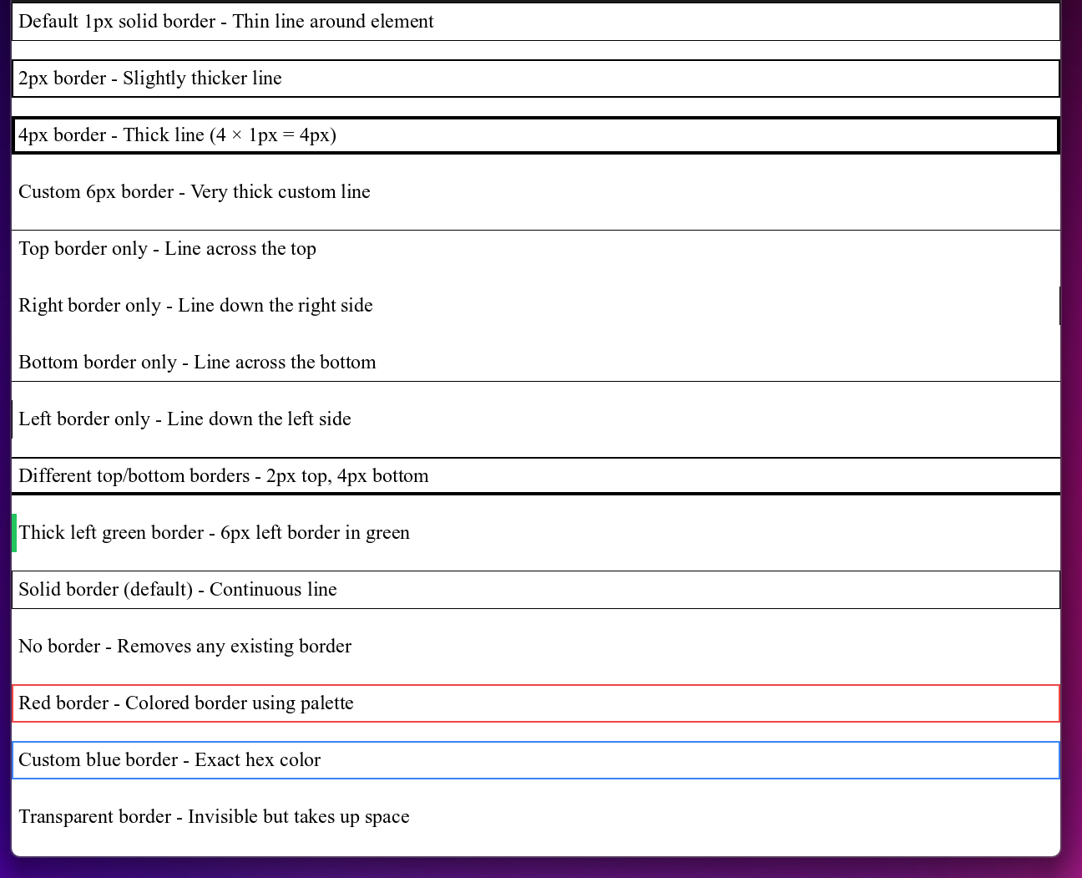
Task: Click the Different top/bottom borders box
Action: click(535, 476)
